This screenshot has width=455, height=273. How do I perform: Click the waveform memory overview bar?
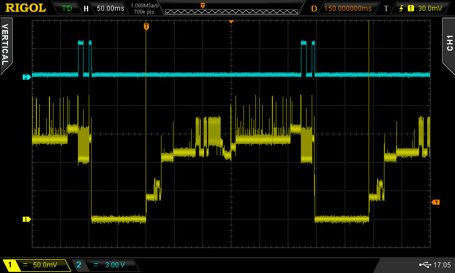click(x=231, y=11)
